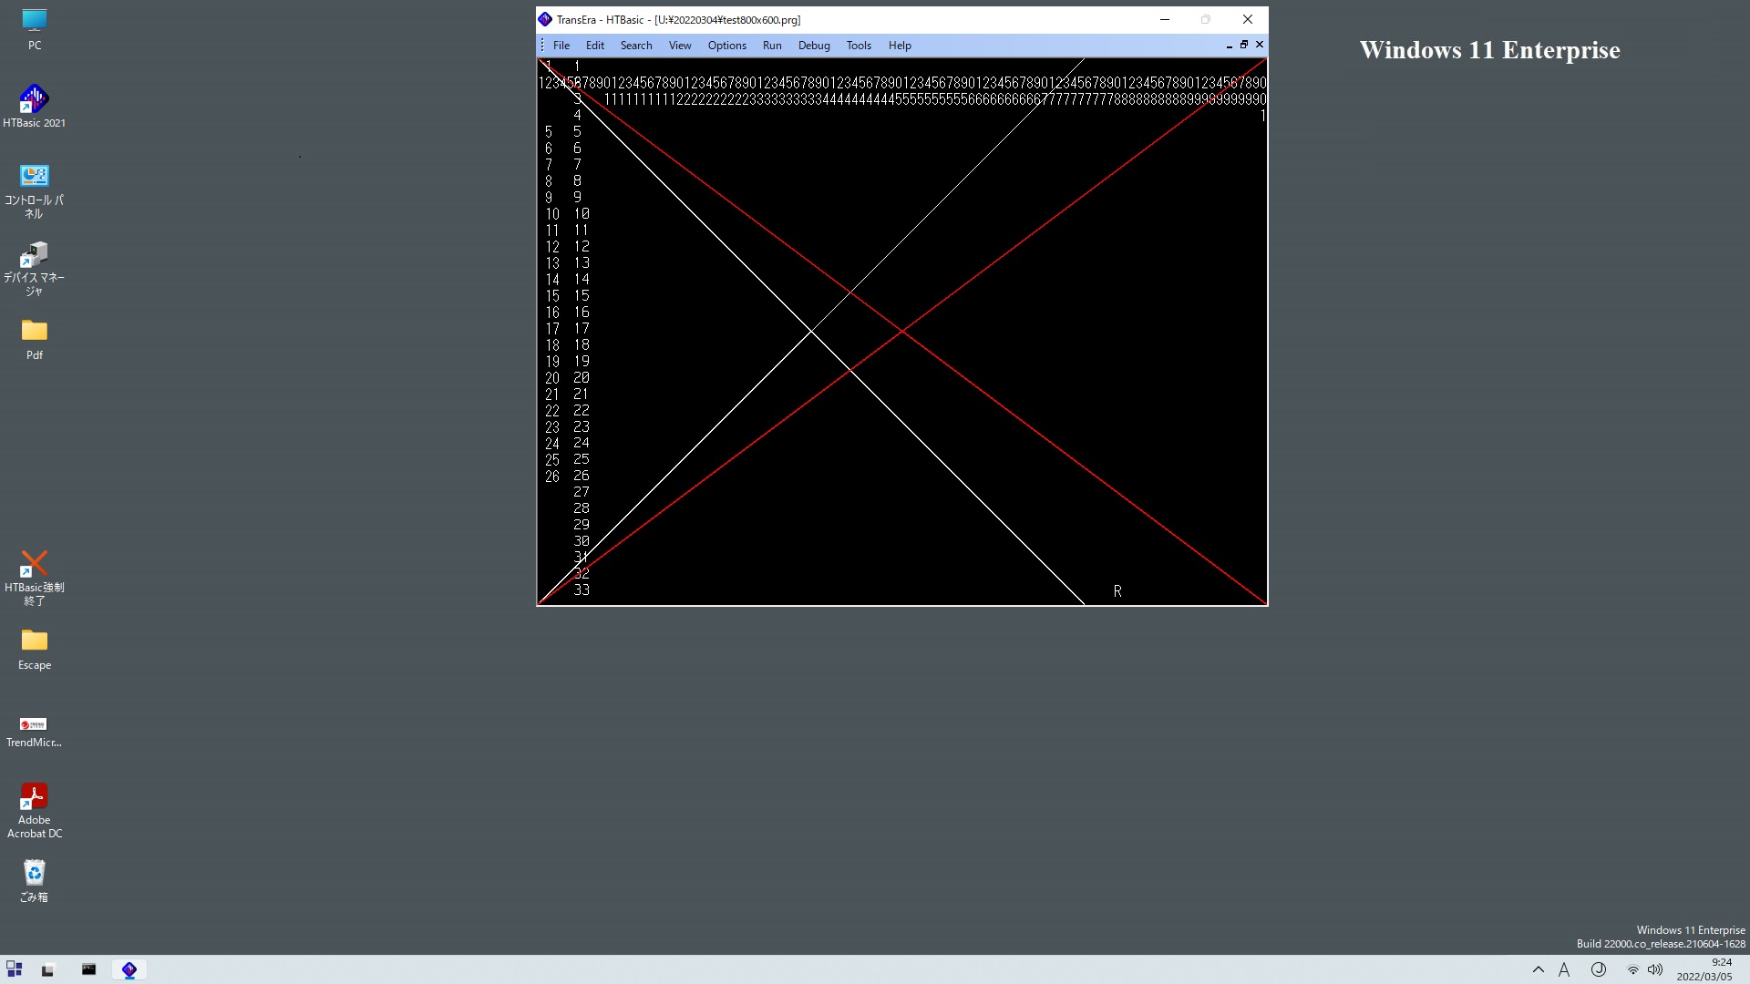Open the Options menu
The height and width of the screenshot is (984, 1750).
[x=727, y=46]
